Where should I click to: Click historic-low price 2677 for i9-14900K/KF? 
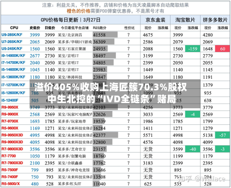[x=35, y=56]
